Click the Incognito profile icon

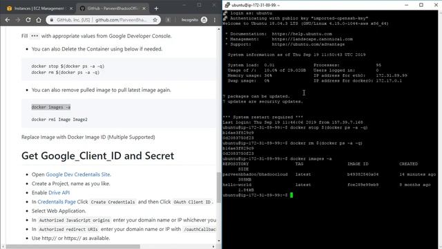pyautogui.click(x=204, y=20)
